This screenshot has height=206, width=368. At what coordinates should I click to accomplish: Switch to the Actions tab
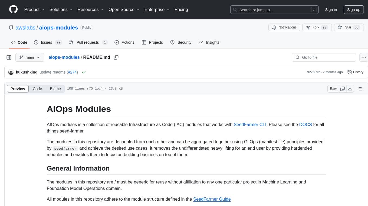124,42
